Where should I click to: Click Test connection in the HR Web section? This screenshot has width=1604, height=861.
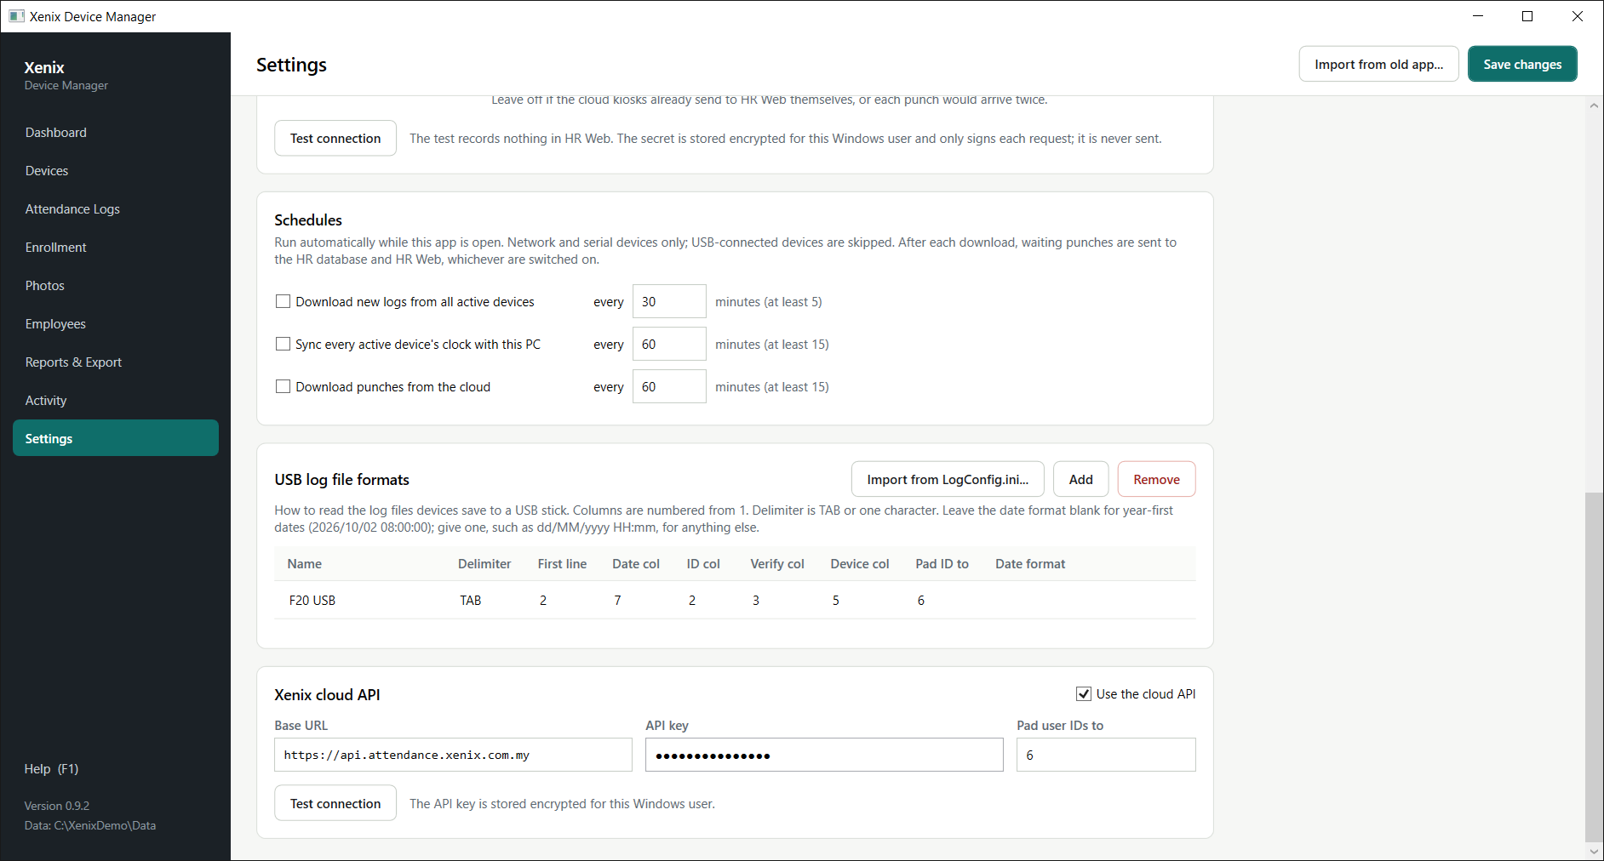coord(335,138)
